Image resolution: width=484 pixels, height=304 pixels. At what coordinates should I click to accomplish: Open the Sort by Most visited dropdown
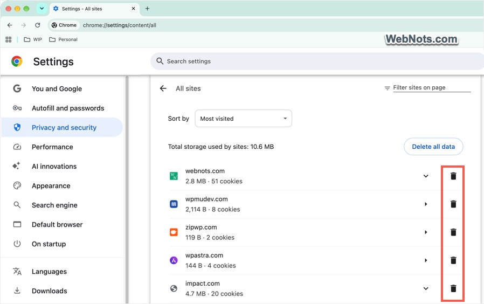coord(243,119)
